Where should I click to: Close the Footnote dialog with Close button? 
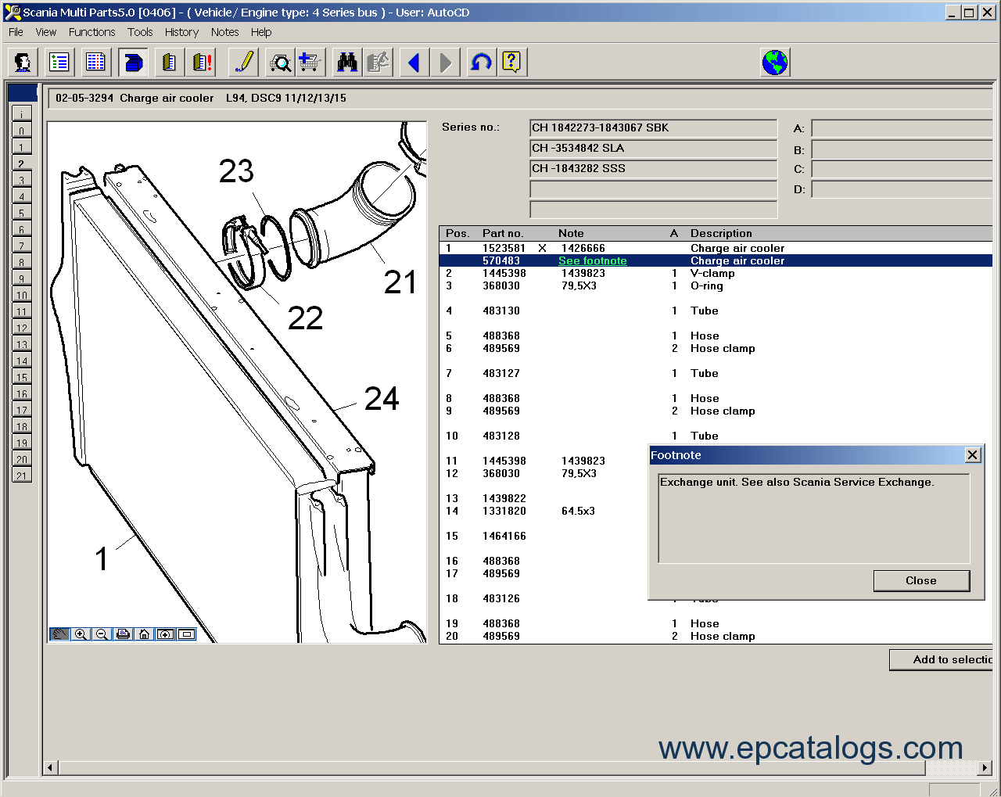click(x=921, y=580)
